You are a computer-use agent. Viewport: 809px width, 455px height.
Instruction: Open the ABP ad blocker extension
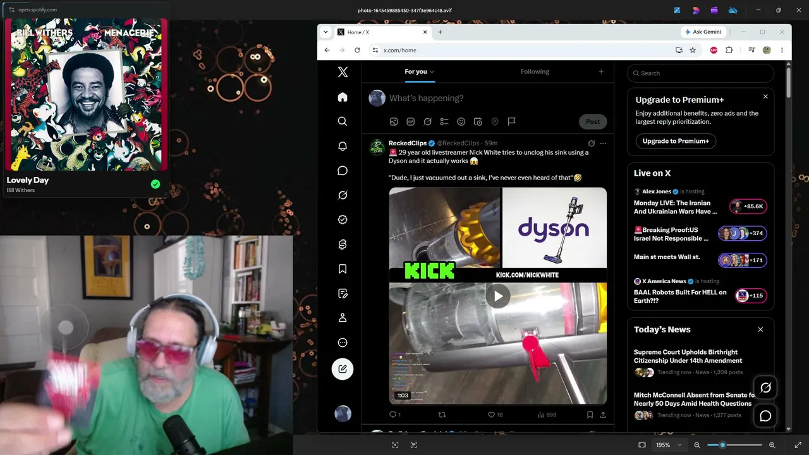click(714, 50)
